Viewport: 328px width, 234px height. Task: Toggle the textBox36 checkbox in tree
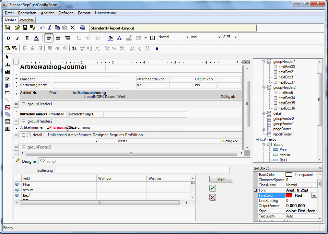(275, 108)
